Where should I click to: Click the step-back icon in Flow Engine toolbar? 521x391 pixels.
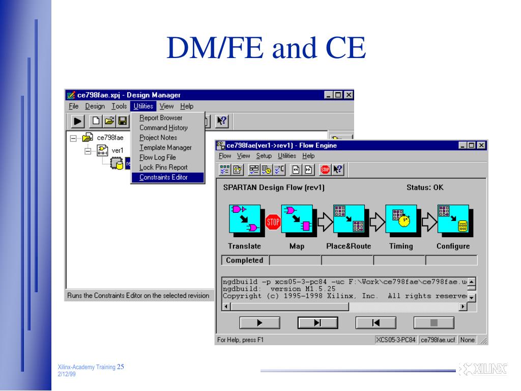coord(296,170)
